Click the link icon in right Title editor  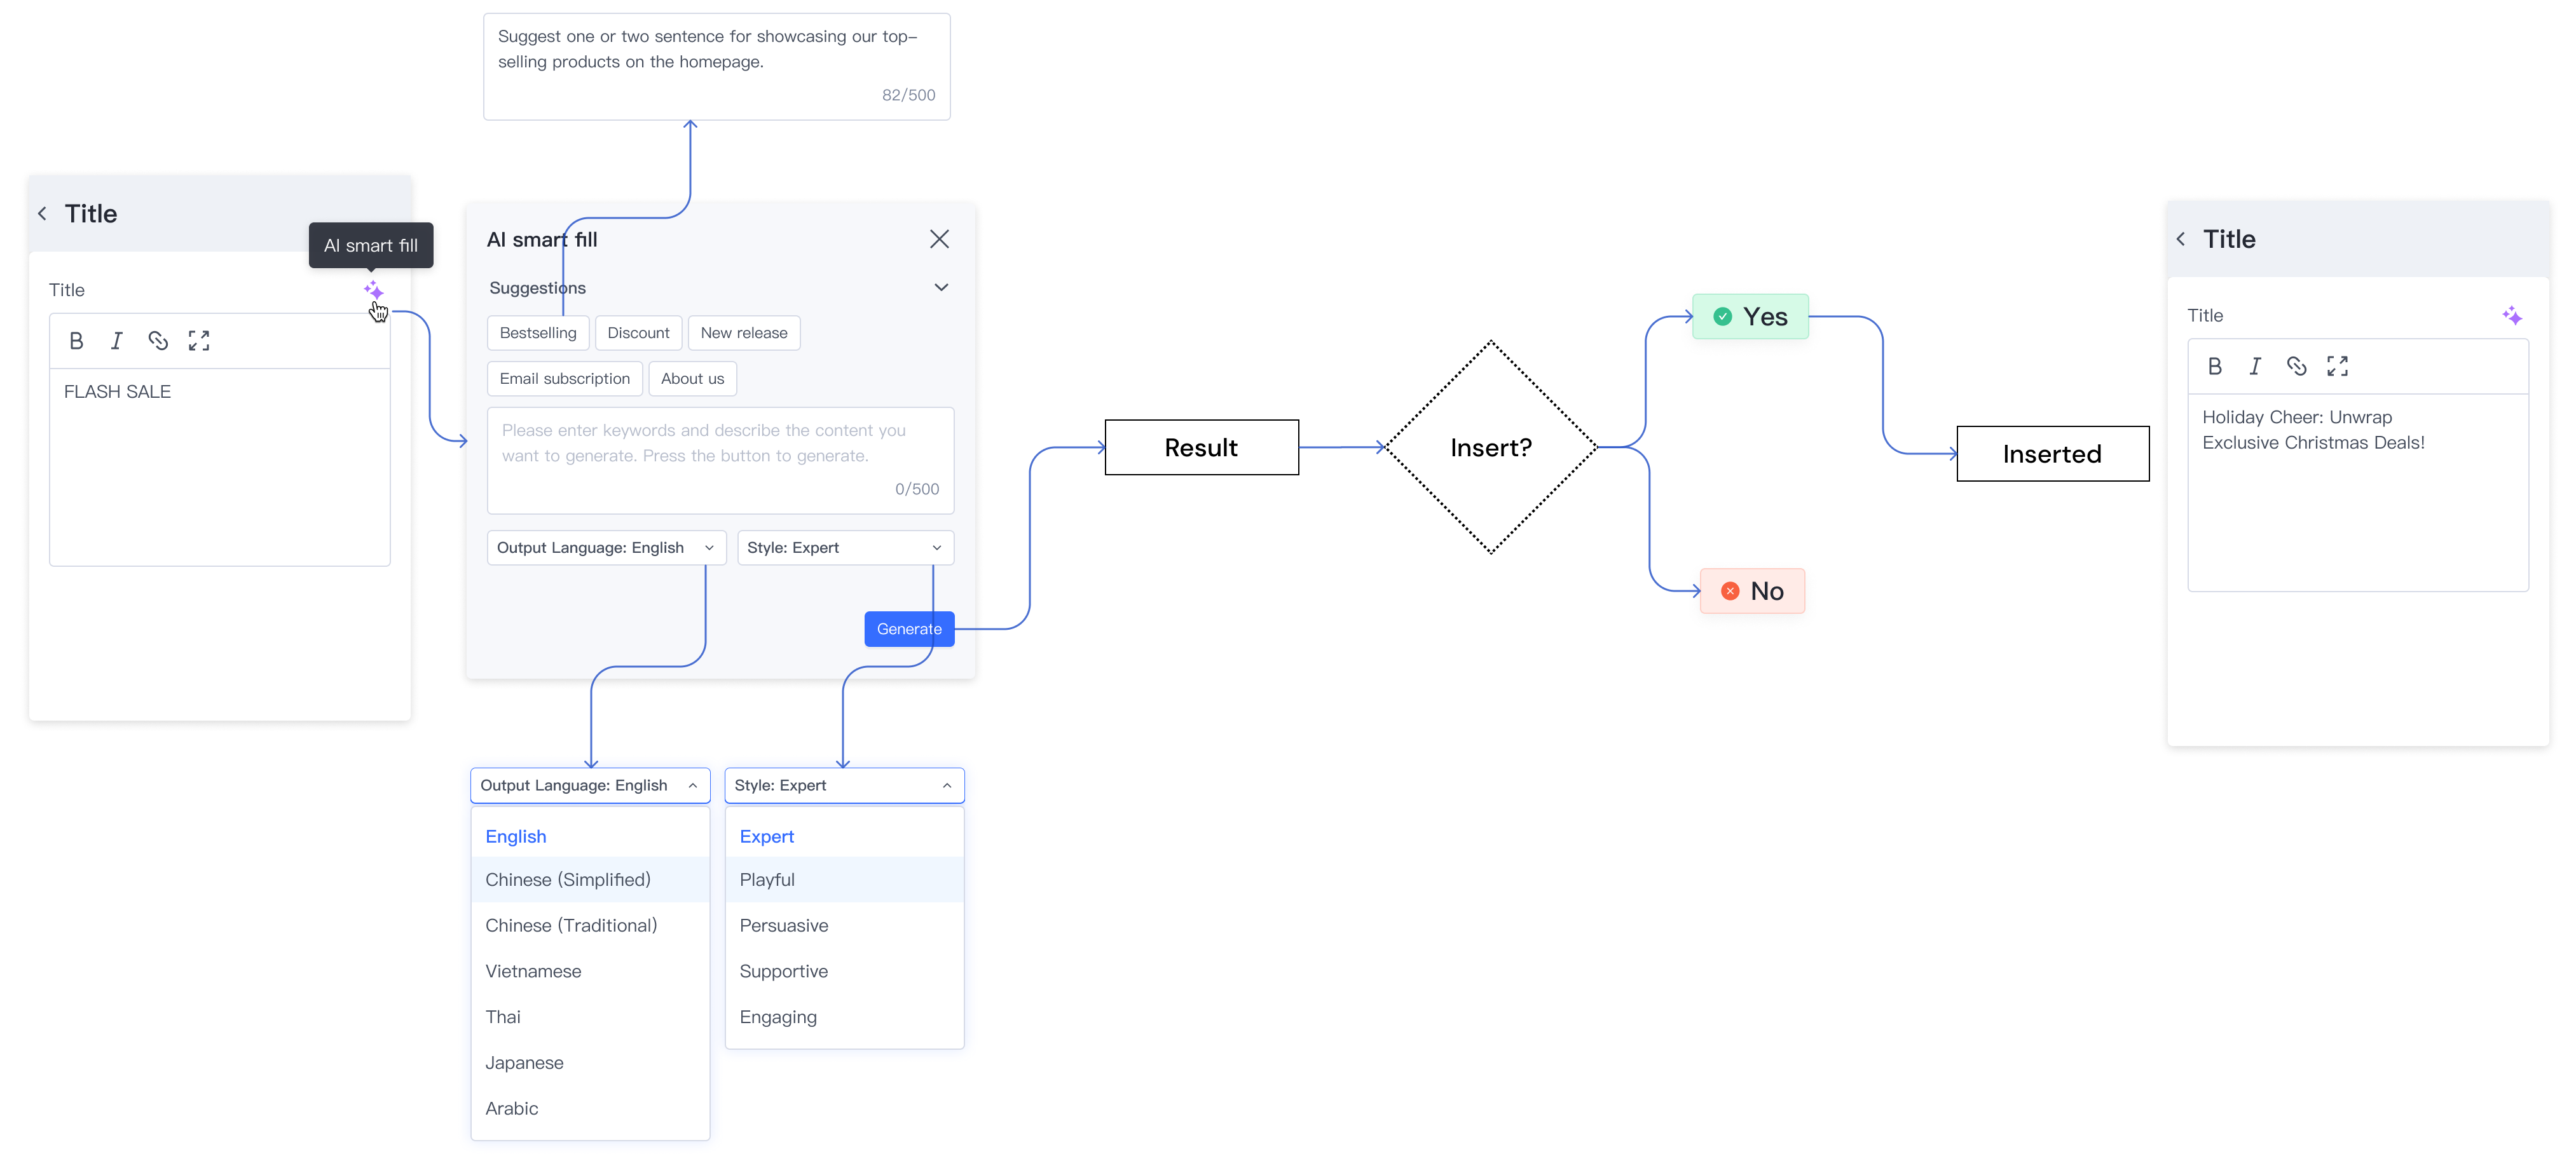coord(2296,366)
